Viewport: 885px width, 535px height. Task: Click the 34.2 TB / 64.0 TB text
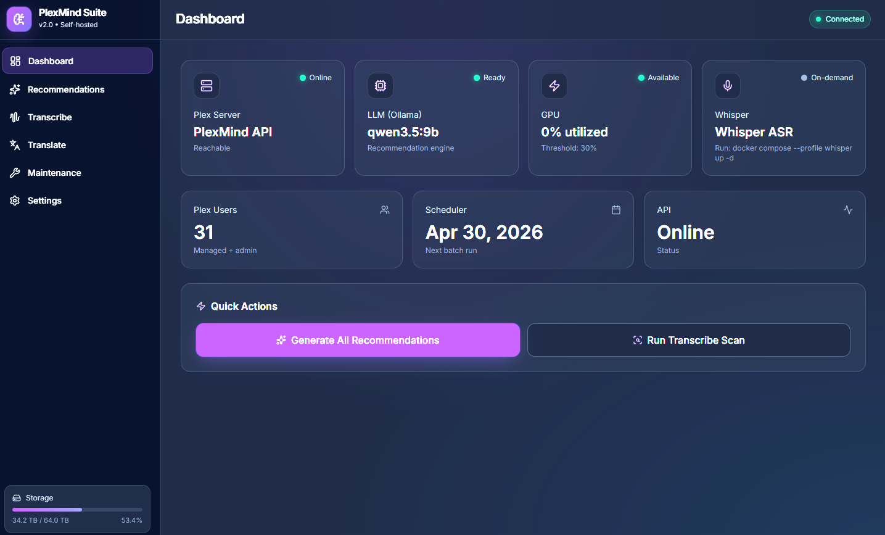41,520
